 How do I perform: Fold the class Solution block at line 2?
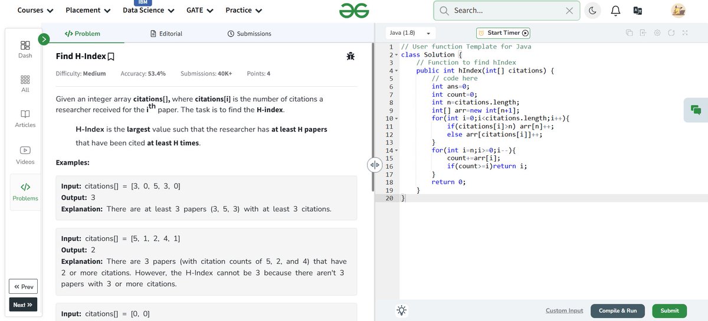pyautogui.click(x=397, y=55)
